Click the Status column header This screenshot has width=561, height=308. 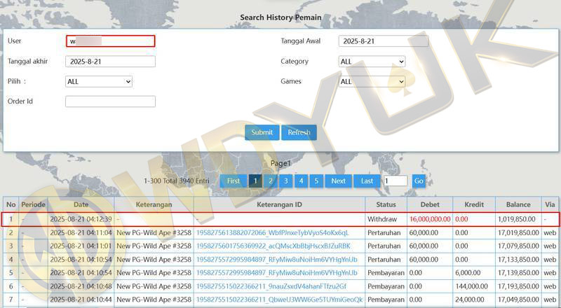point(386,204)
